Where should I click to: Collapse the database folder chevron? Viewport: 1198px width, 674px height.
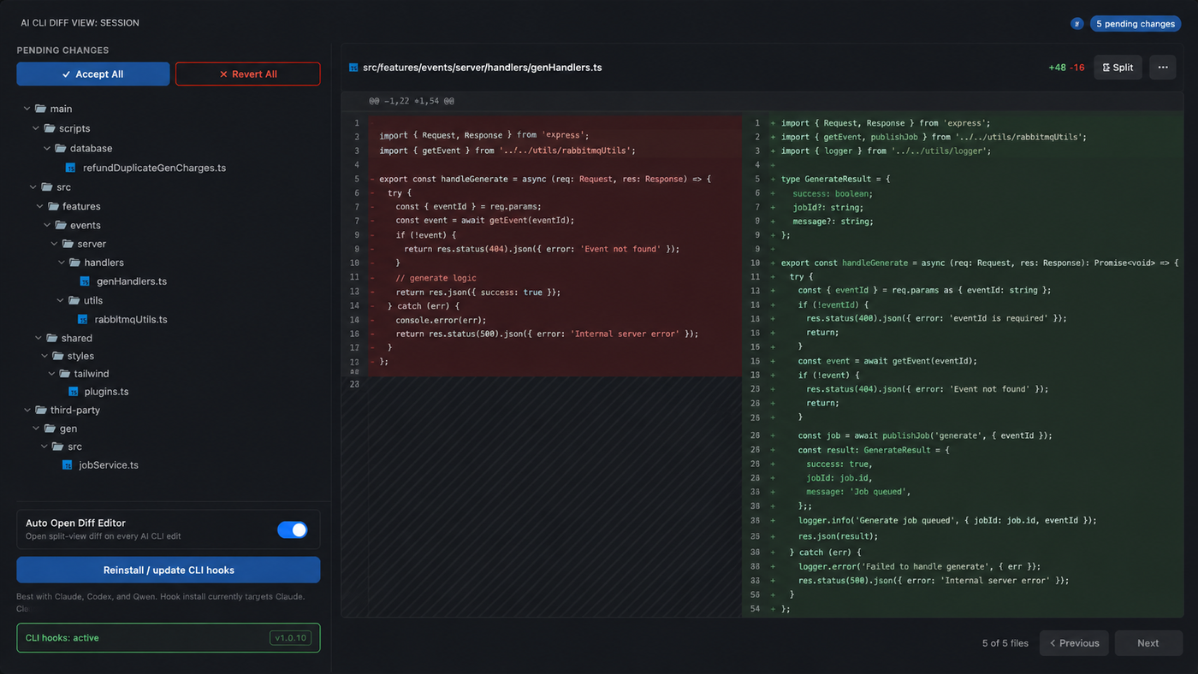click(47, 148)
